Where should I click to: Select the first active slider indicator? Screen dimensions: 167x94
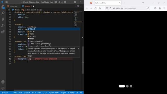122,86
